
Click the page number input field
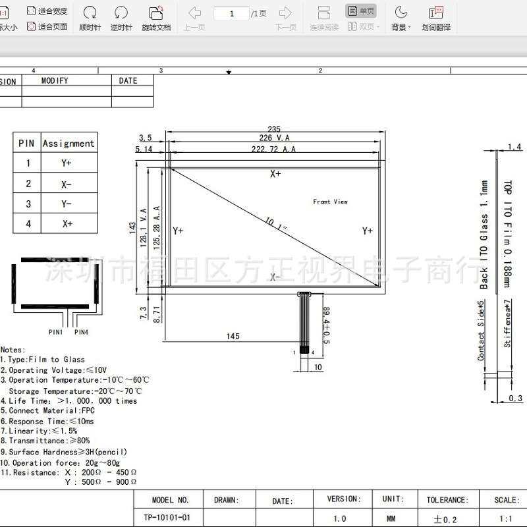click(232, 13)
